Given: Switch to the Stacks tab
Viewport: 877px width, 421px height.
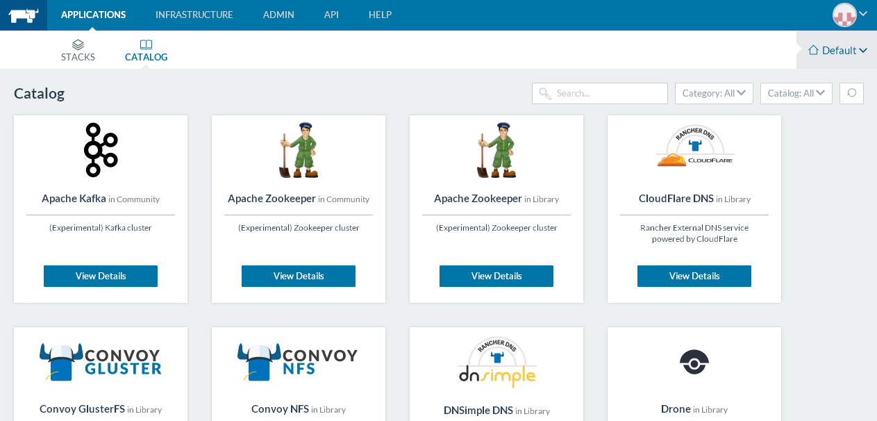Looking at the screenshot, I should [x=78, y=50].
